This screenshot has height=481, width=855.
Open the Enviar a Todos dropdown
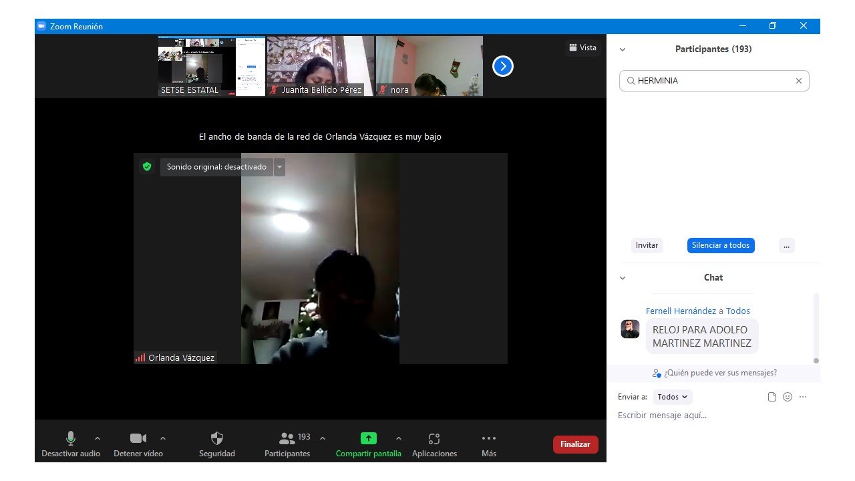tap(672, 397)
